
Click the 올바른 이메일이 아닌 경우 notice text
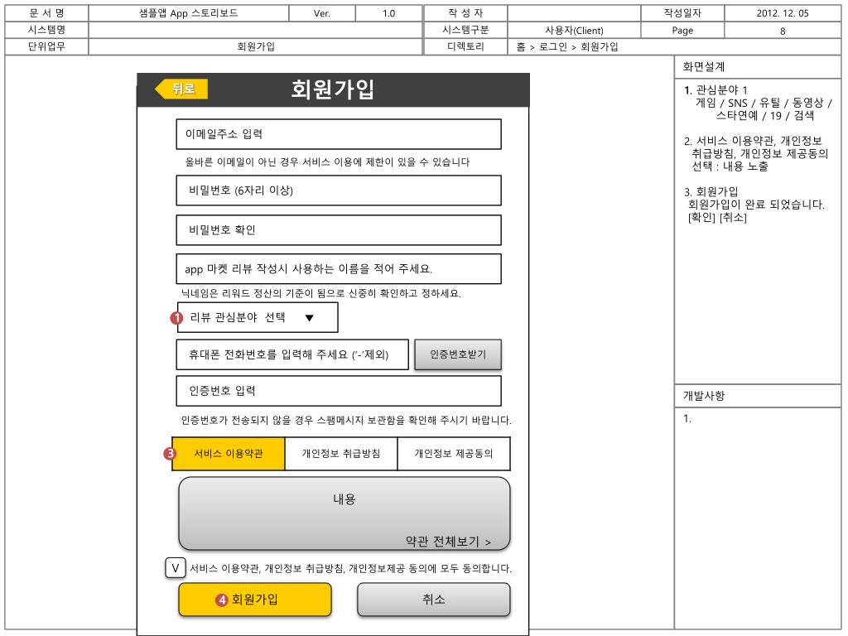coord(327,161)
